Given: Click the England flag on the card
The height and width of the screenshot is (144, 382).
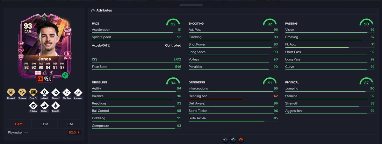Looking at the screenshot, I should [38, 73].
